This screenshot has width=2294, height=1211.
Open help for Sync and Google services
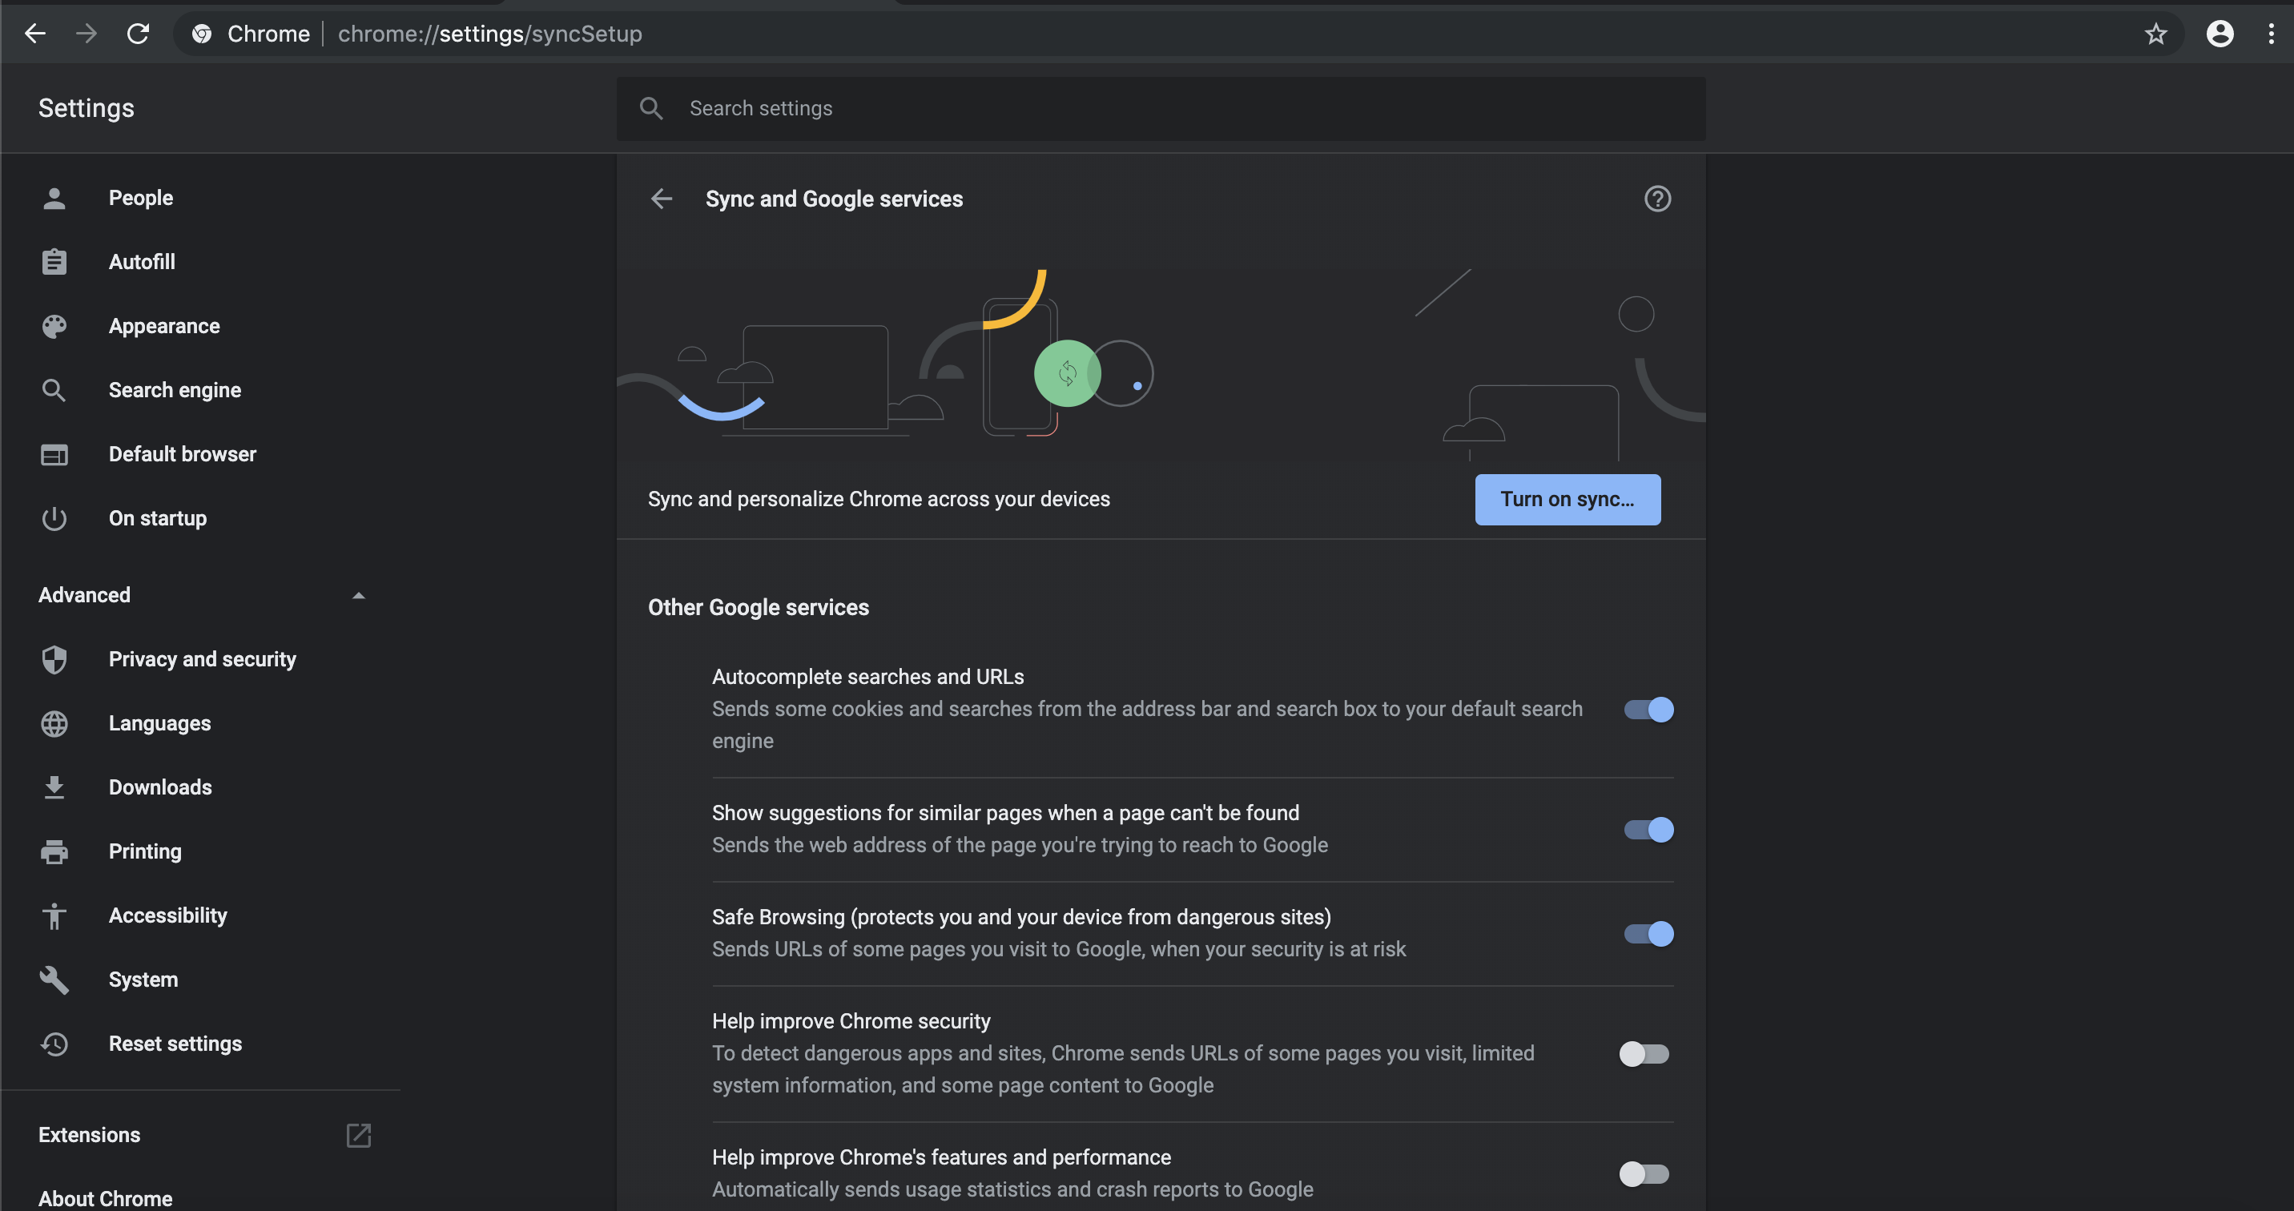[x=1657, y=199]
